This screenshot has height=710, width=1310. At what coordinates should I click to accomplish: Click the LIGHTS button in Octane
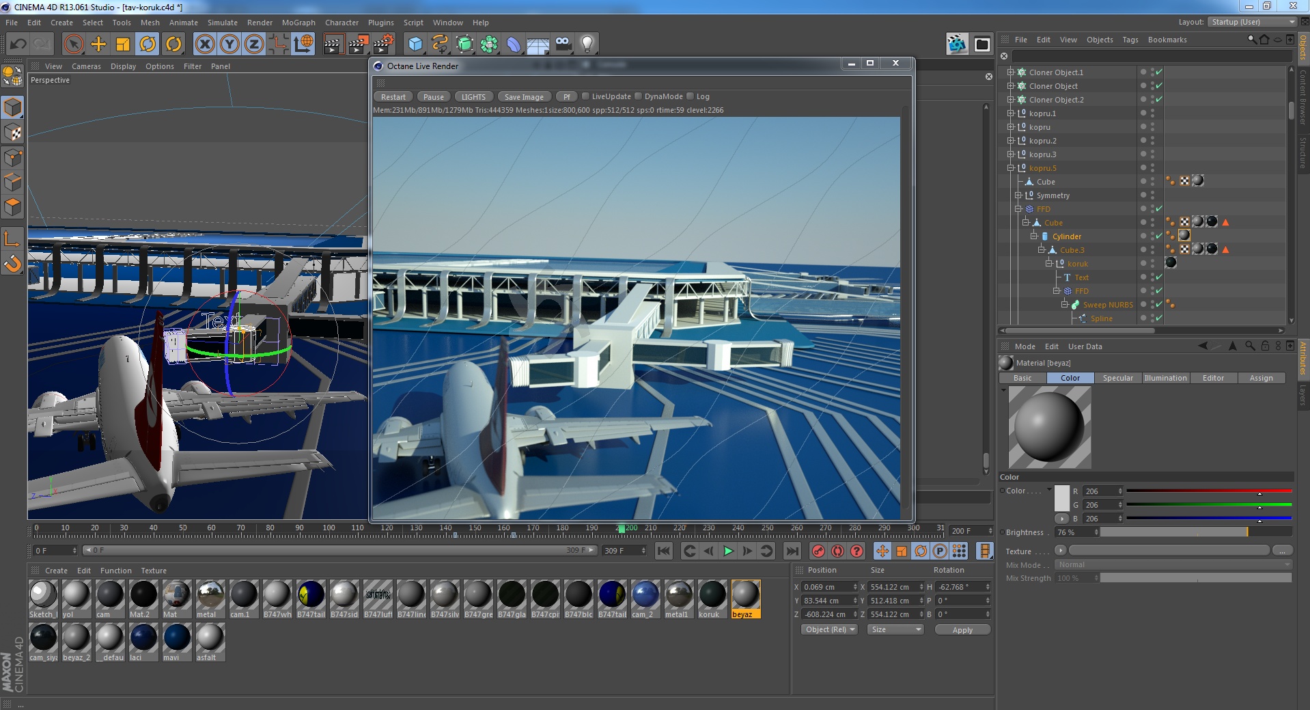point(473,97)
